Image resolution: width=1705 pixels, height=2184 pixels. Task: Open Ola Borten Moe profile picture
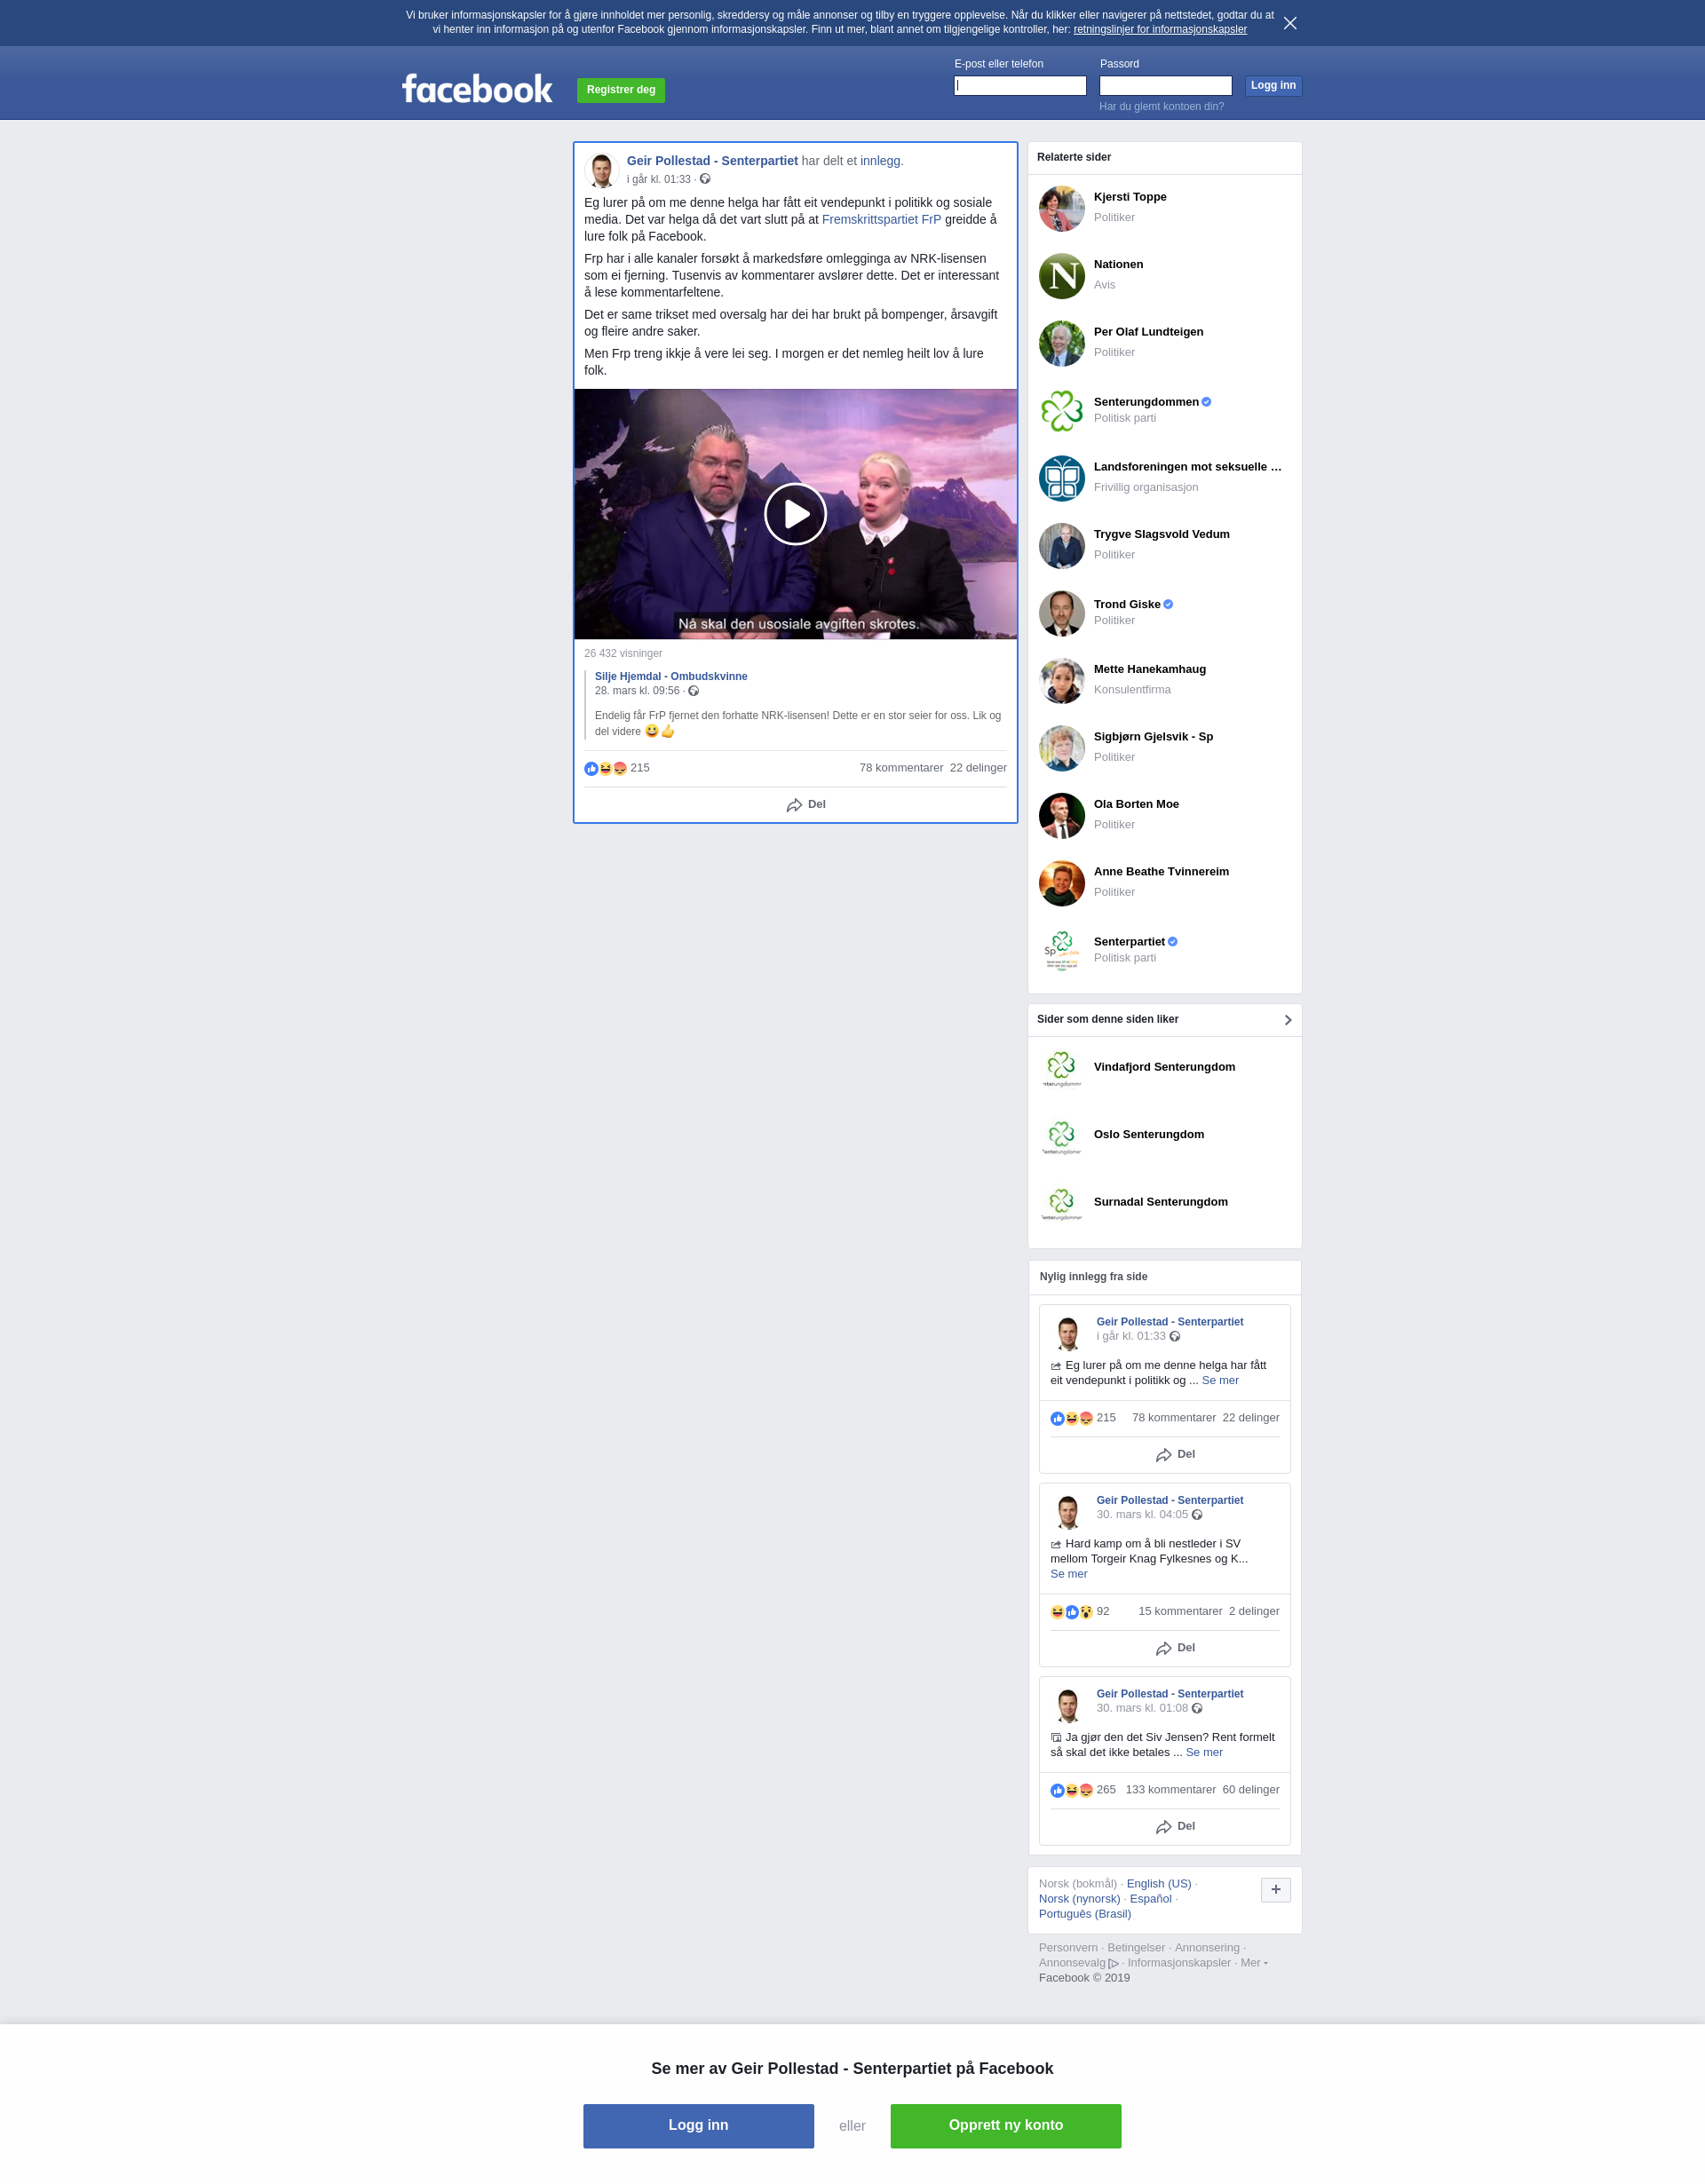(1062, 816)
